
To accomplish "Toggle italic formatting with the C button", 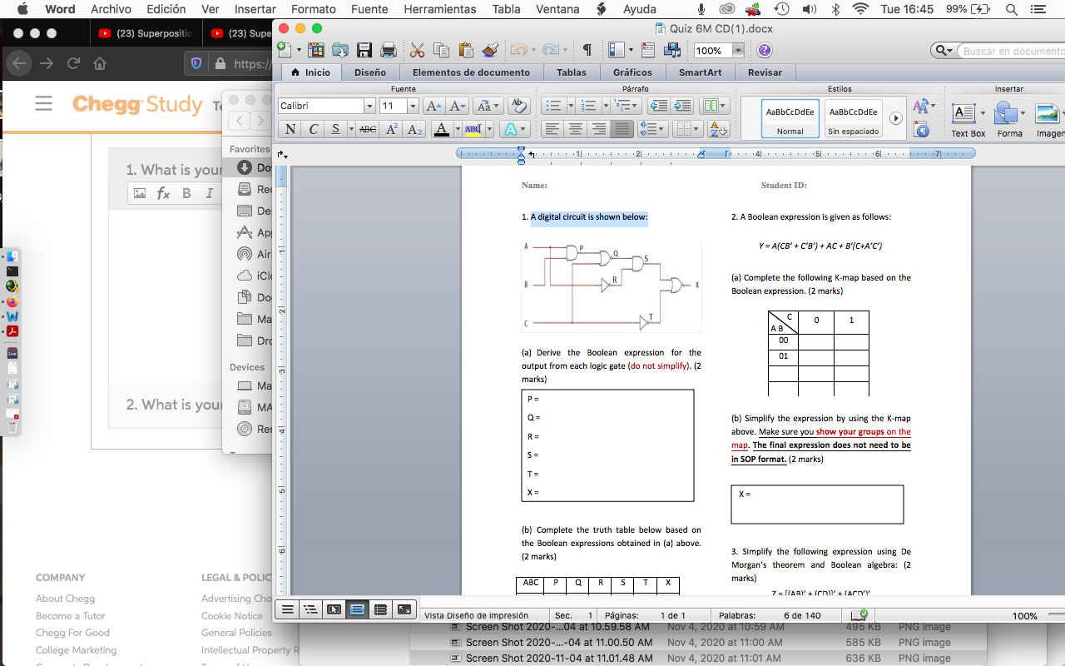I will click(x=313, y=129).
